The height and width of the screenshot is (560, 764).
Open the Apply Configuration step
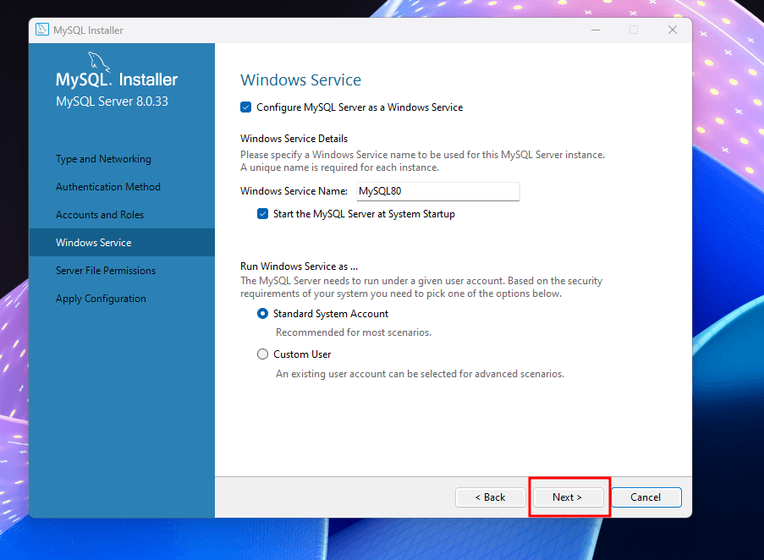pos(101,299)
